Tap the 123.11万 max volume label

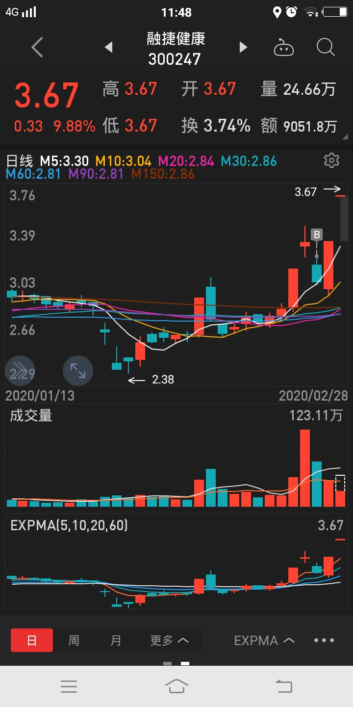tap(316, 415)
